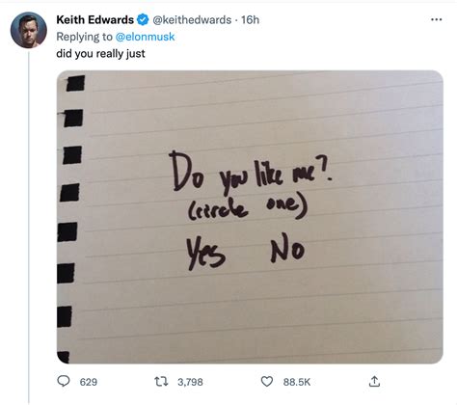Open the share upload icon
This screenshot has height=405, width=457.
click(x=374, y=382)
